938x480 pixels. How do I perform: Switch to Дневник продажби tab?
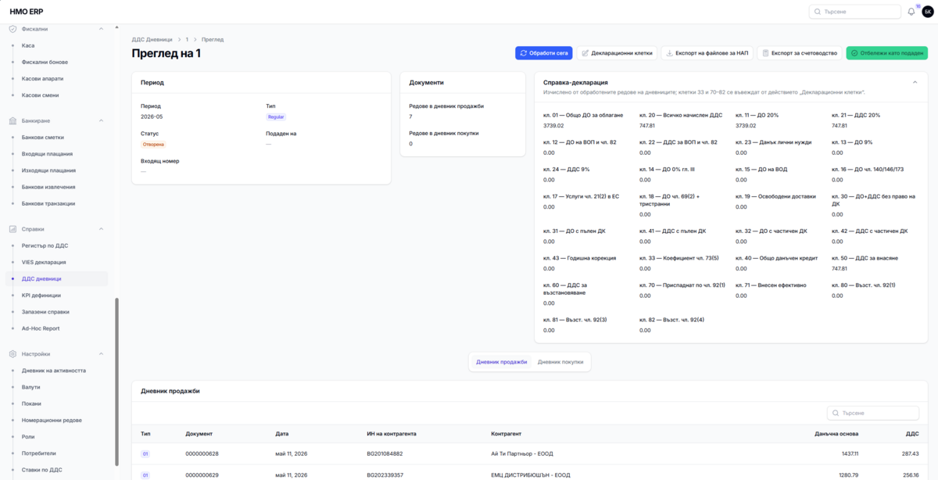[x=502, y=362]
